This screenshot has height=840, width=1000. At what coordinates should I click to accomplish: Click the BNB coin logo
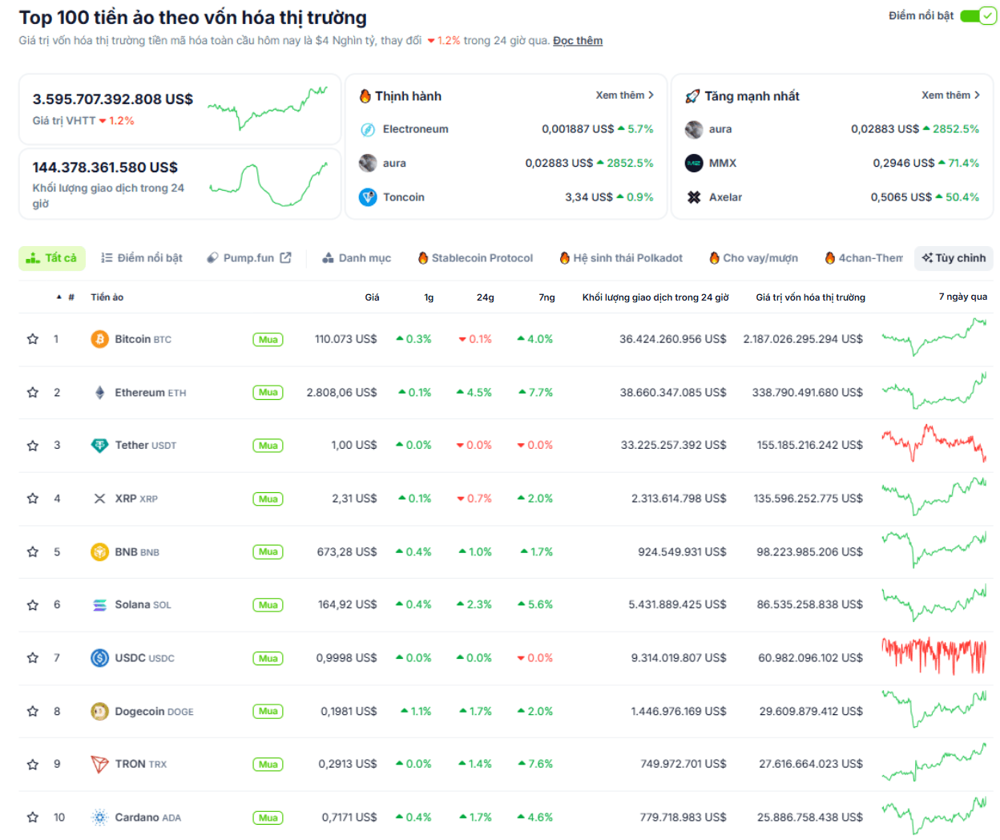tap(99, 551)
